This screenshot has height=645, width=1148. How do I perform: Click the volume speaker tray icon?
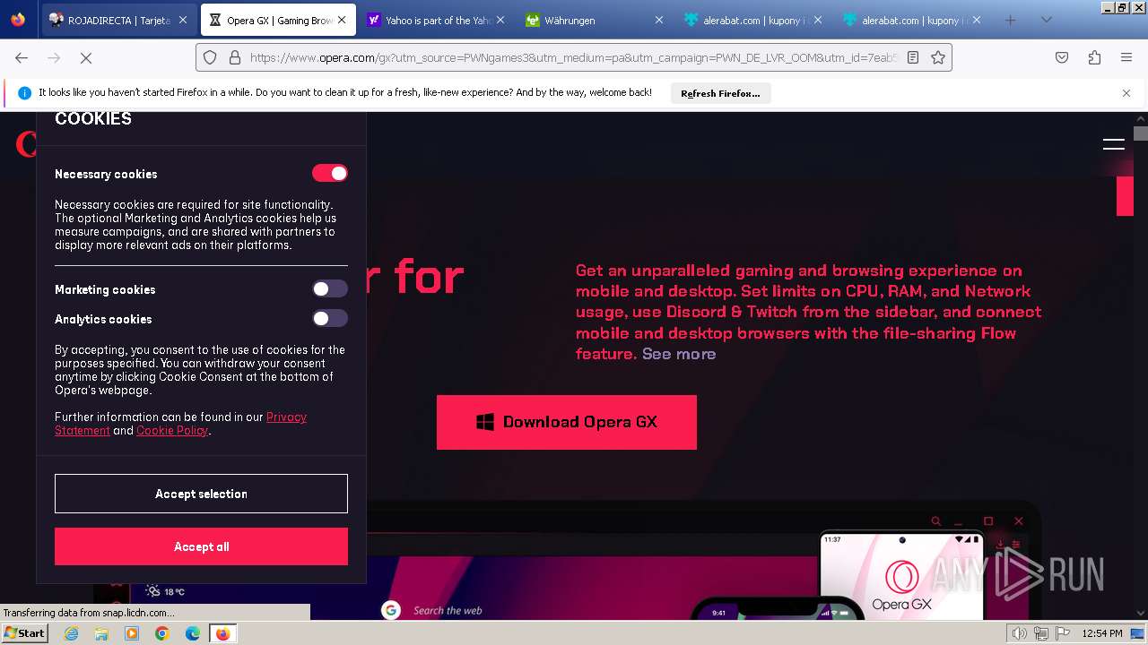click(1020, 633)
